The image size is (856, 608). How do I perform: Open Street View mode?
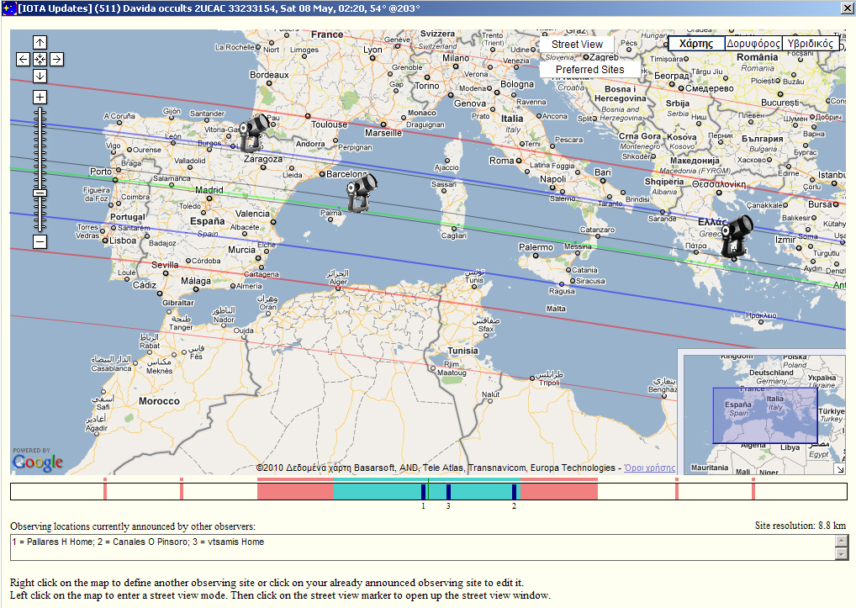click(577, 45)
